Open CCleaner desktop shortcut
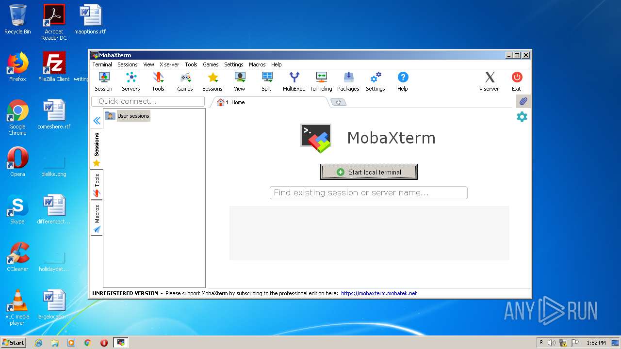Image resolution: width=621 pixels, height=349 pixels. pyautogui.click(x=17, y=256)
